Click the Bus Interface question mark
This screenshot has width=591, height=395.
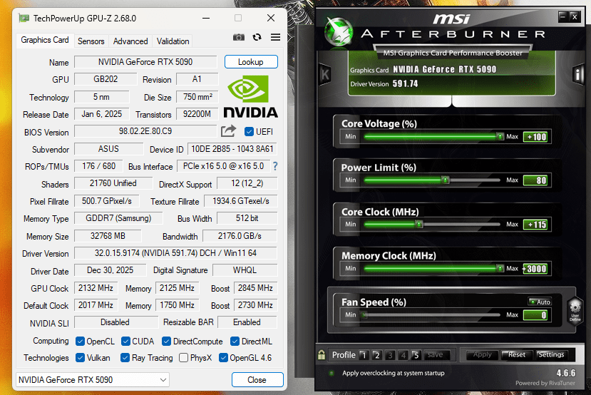[x=275, y=166]
